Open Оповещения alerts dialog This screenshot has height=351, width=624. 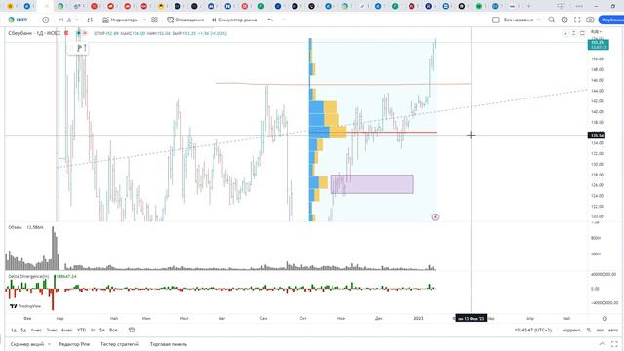tap(185, 19)
